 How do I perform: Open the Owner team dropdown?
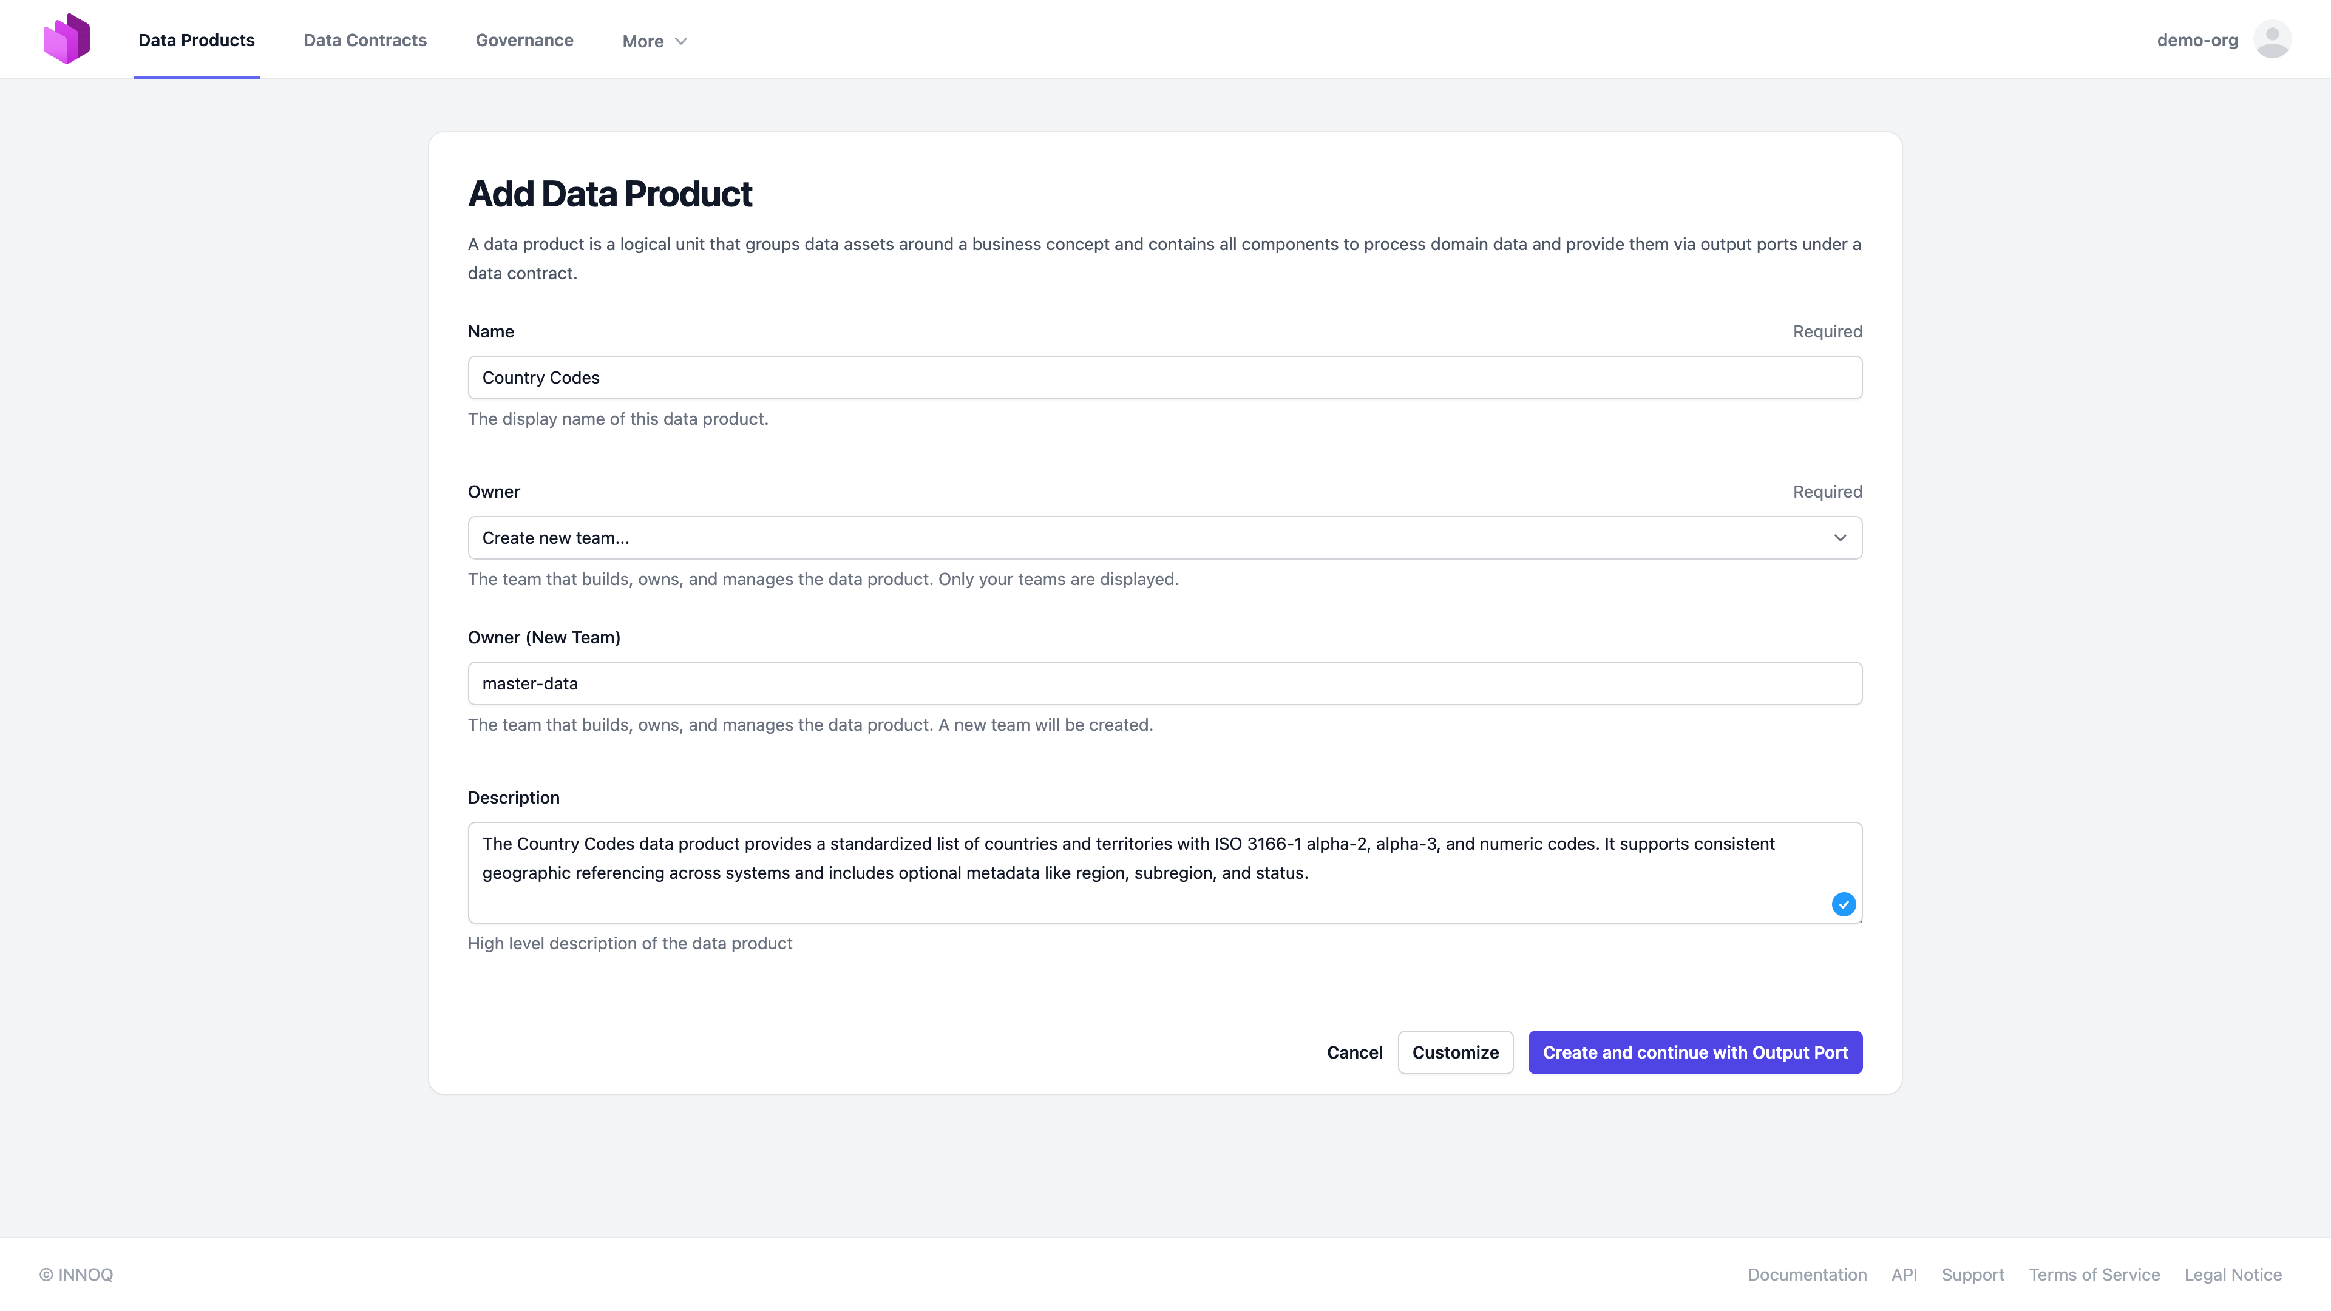(1164, 537)
